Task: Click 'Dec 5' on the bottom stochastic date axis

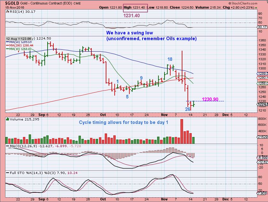Action: (227, 199)
